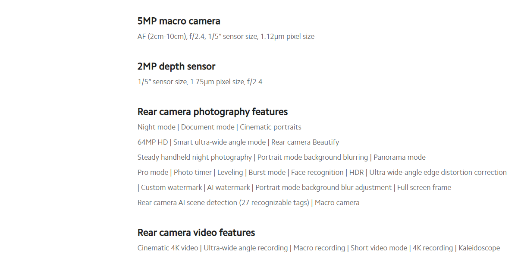Click the Panorama mode text
521x256 pixels.
[x=399, y=158]
